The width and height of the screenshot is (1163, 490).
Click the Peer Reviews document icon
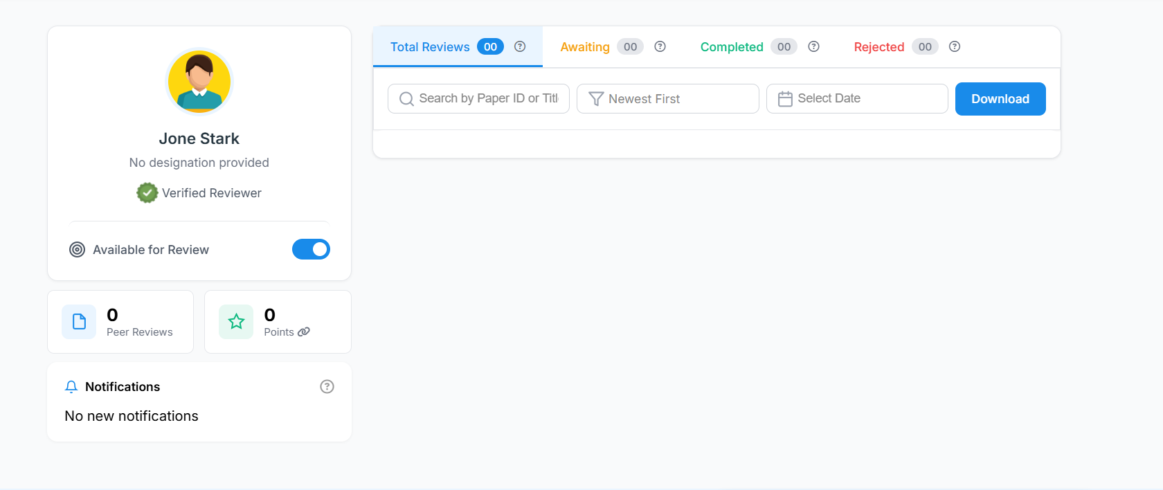click(79, 322)
